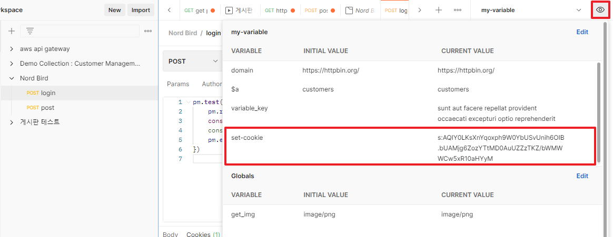Open the response Body tab

[x=171, y=234]
